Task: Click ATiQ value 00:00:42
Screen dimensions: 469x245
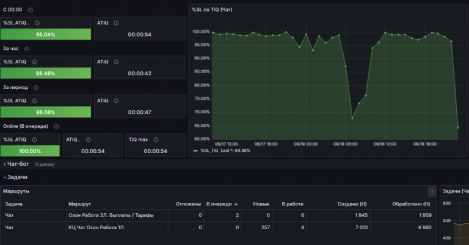Action: tap(140, 73)
